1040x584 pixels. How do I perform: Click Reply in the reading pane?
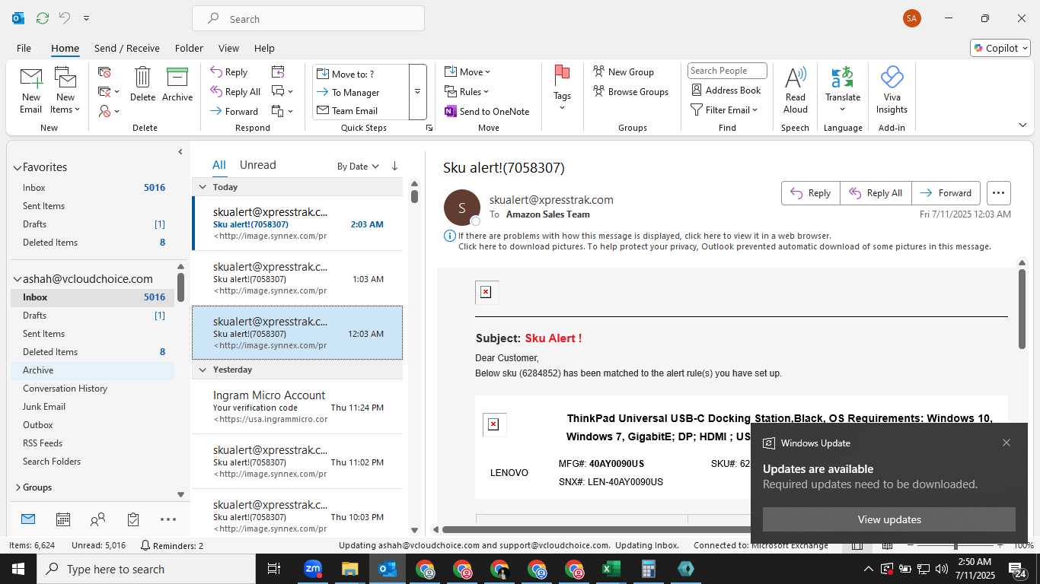[x=811, y=193]
